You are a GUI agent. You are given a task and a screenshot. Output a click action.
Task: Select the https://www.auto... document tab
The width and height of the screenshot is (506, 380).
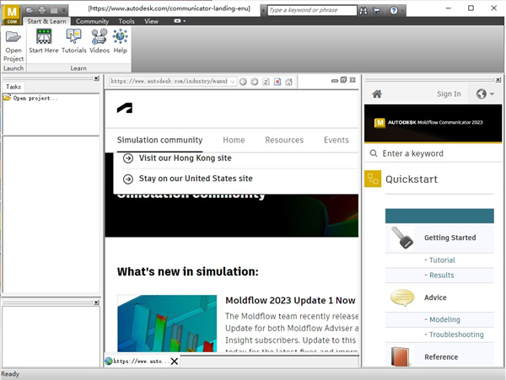141,361
